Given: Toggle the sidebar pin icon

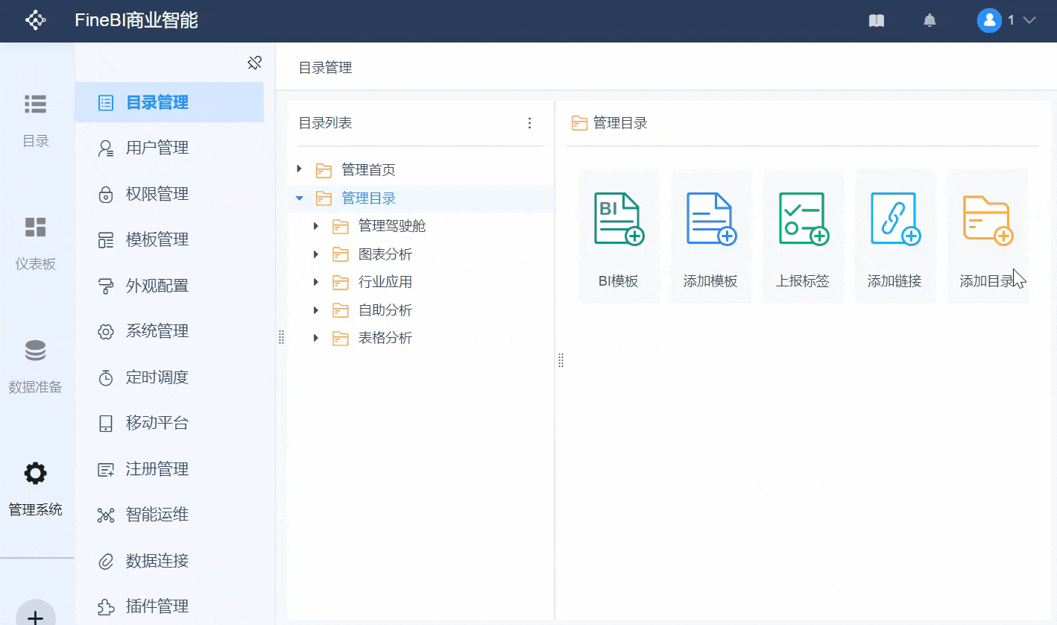Looking at the screenshot, I should (x=254, y=63).
